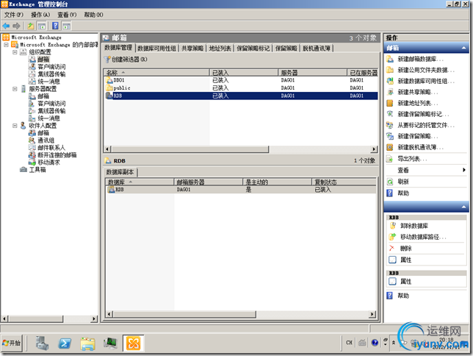Switch to the 脱机通讯簿 tab
This screenshot has height=356, width=473.
coord(317,49)
